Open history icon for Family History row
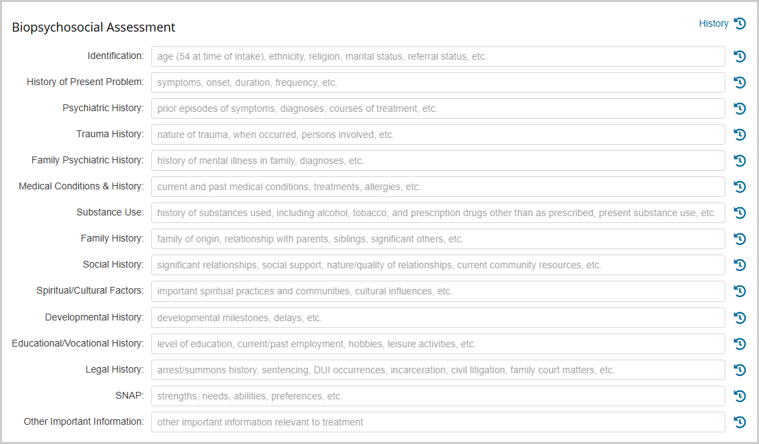 coord(740,239)
